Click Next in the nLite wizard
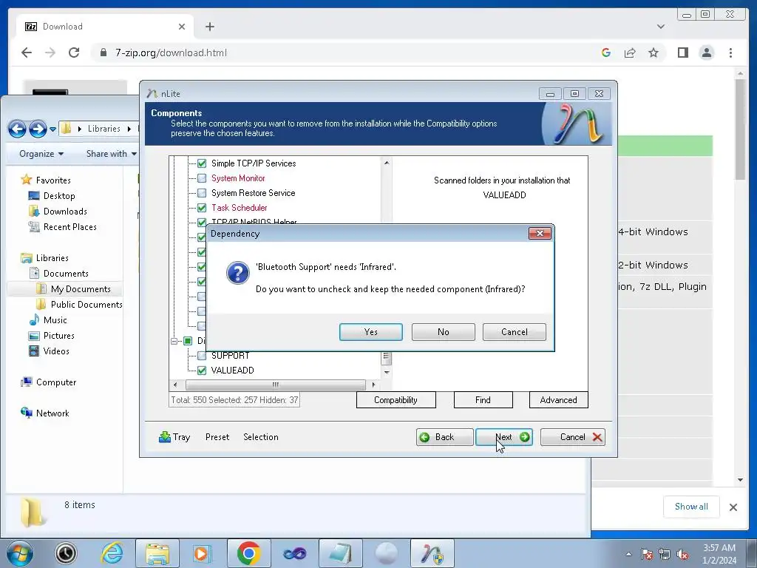 click(x=504, y=437)
